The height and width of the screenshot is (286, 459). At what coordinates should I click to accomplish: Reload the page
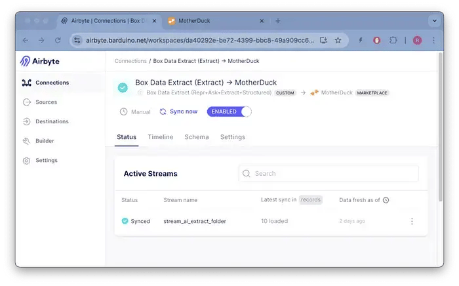pyautogui.click(x=58, y=40)
